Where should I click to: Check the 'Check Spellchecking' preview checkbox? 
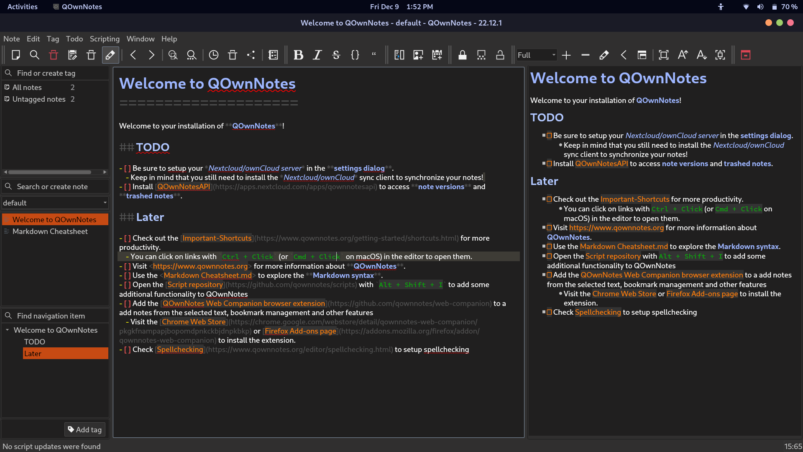[550, 312]
